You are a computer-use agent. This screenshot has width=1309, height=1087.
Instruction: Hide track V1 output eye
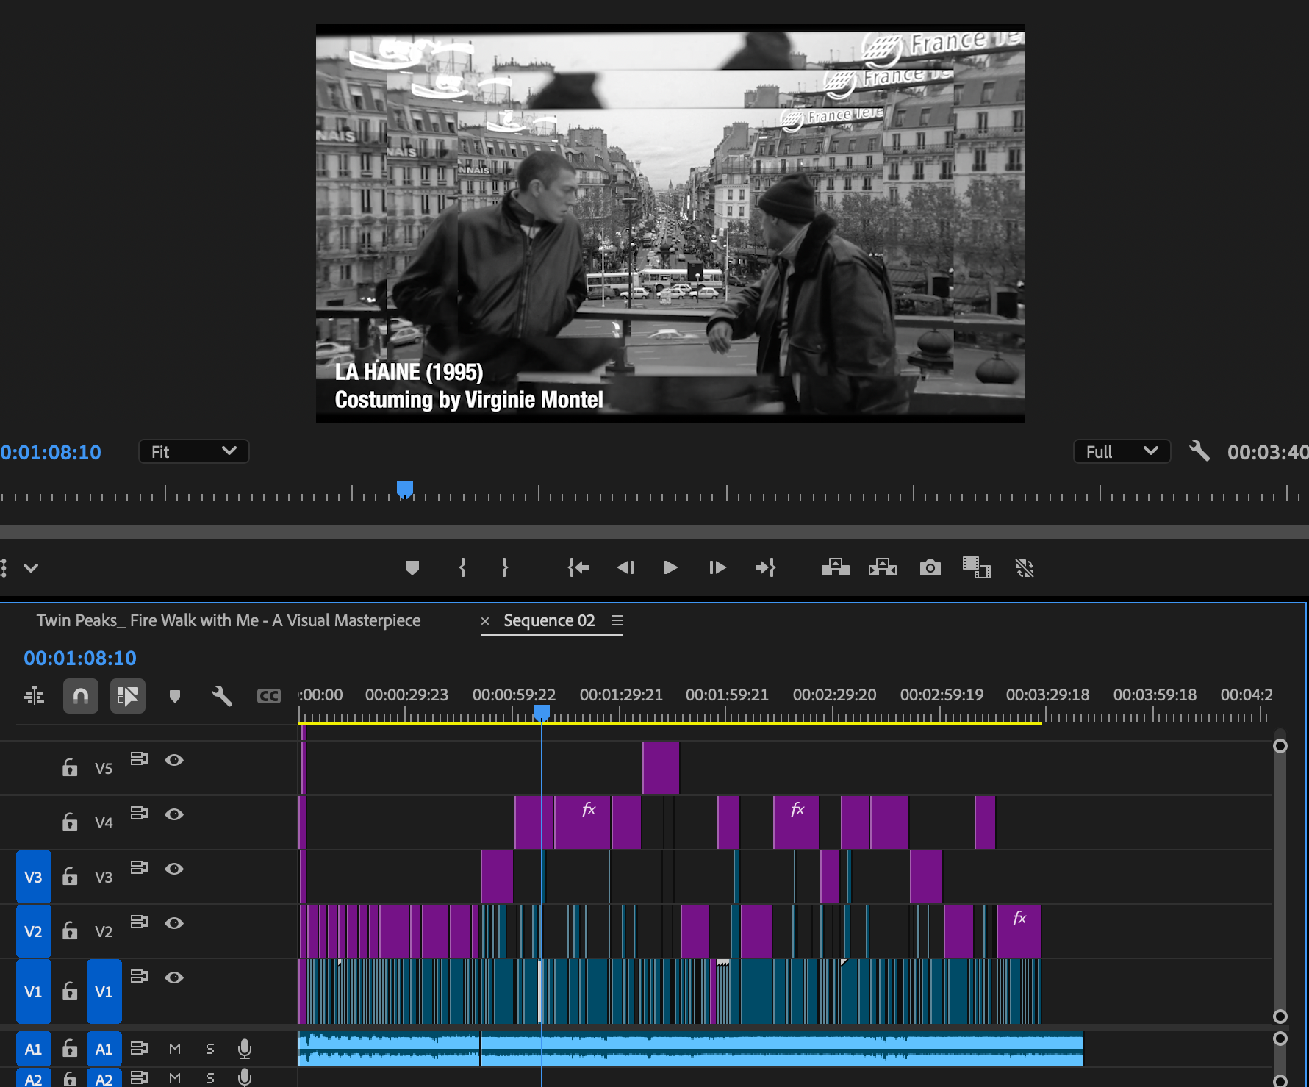coord(174,977)
